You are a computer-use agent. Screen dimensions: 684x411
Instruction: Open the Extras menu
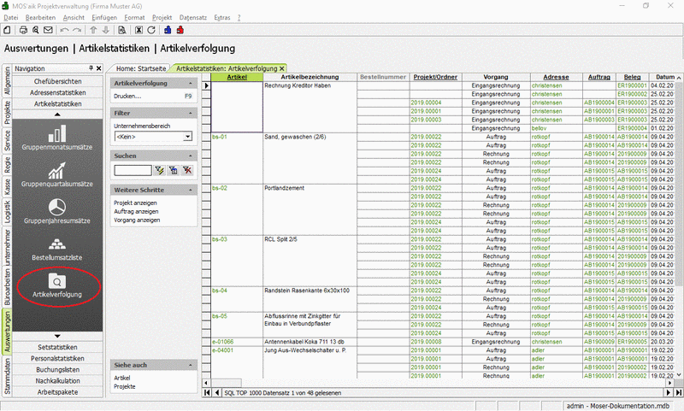coord(222,17)
